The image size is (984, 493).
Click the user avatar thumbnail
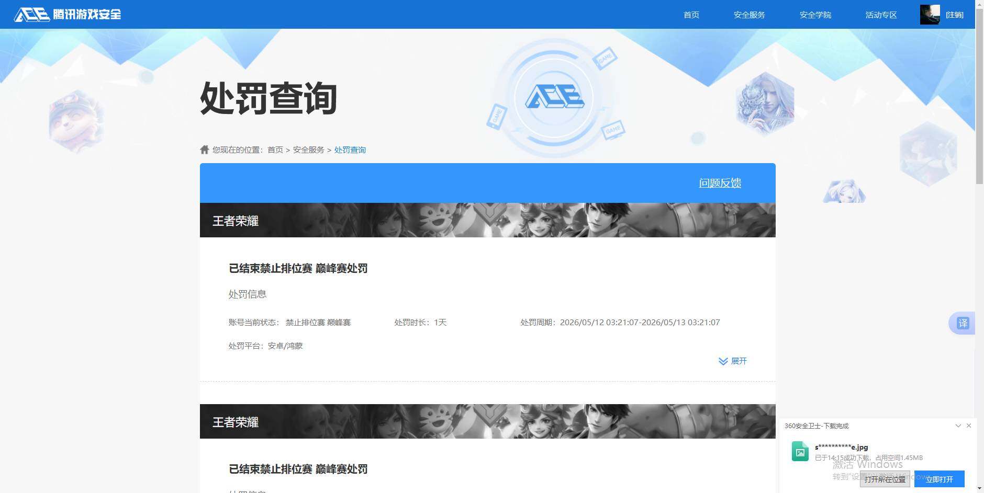pyautogui.click(x=930, y=15)
